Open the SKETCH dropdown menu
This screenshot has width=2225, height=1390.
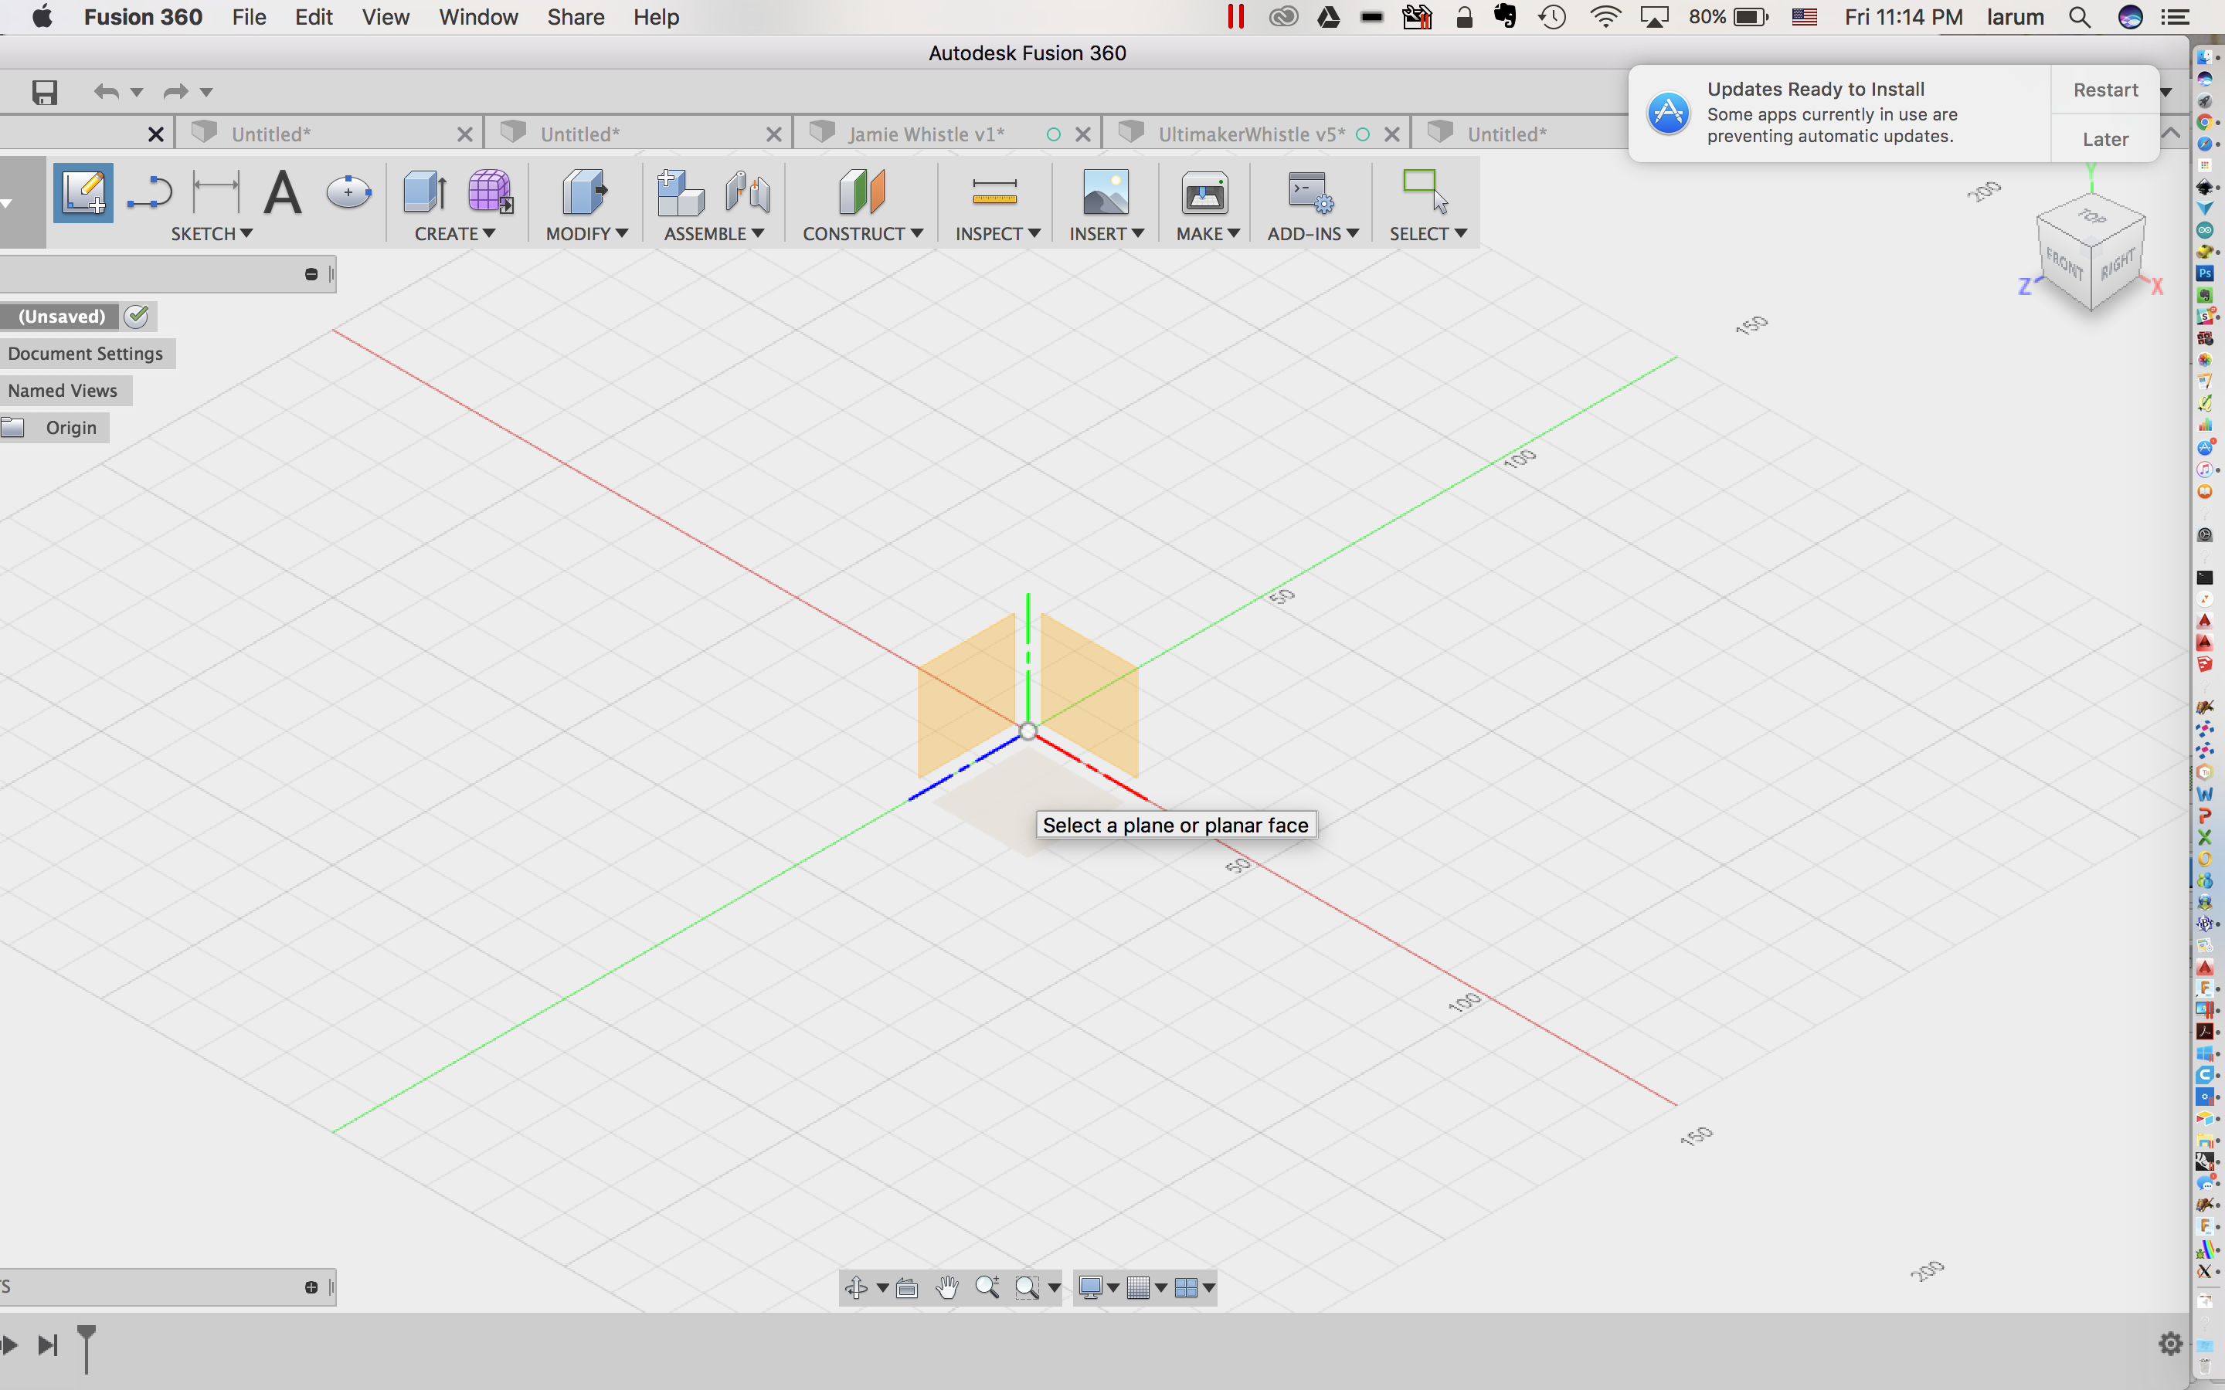(x=212, y=233)
